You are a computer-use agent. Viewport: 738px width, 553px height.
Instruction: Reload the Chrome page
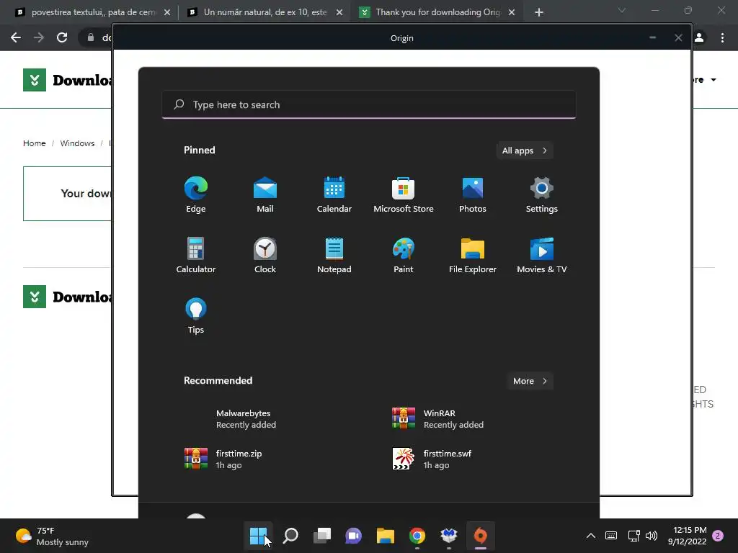click(x=62, y=37)
